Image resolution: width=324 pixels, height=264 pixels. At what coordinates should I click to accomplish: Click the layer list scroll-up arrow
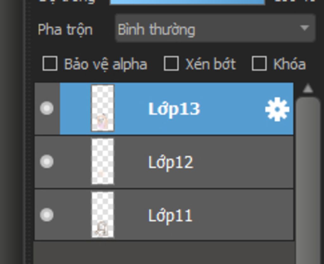pos(308,89)
